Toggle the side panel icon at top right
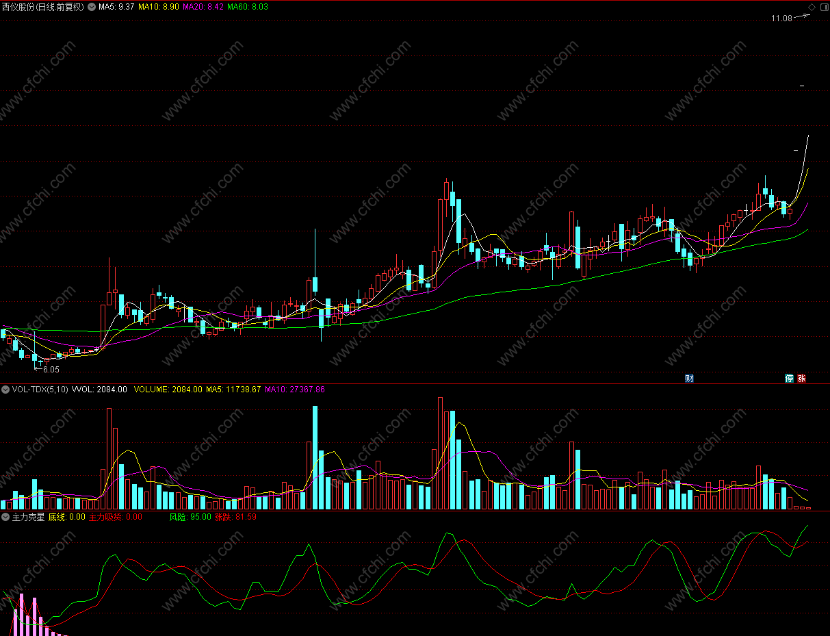 pos(823,7)
